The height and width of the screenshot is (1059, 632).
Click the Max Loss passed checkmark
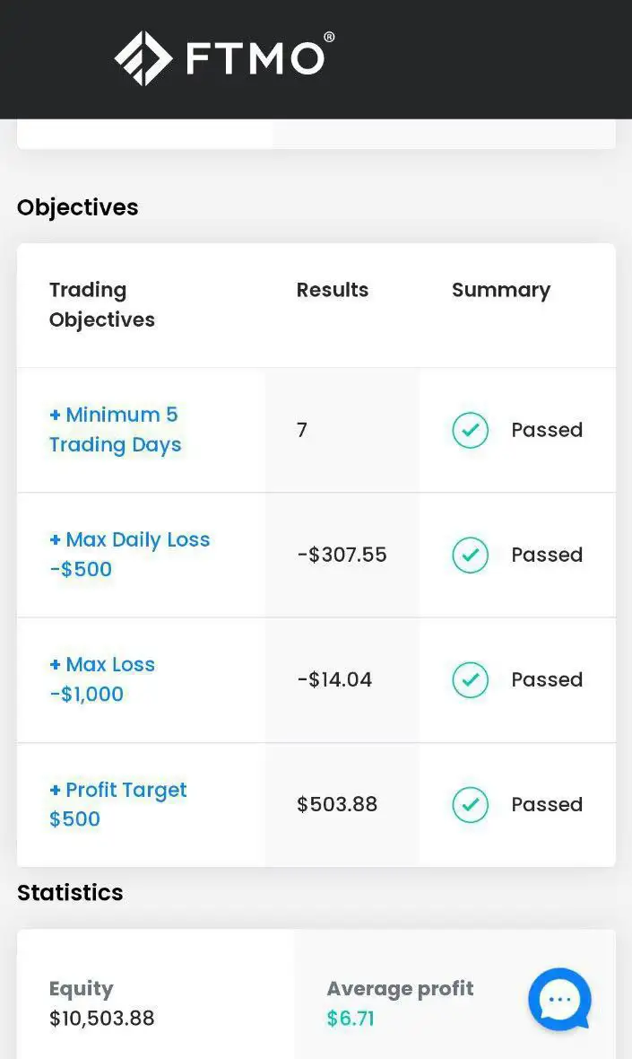point(471,679)
